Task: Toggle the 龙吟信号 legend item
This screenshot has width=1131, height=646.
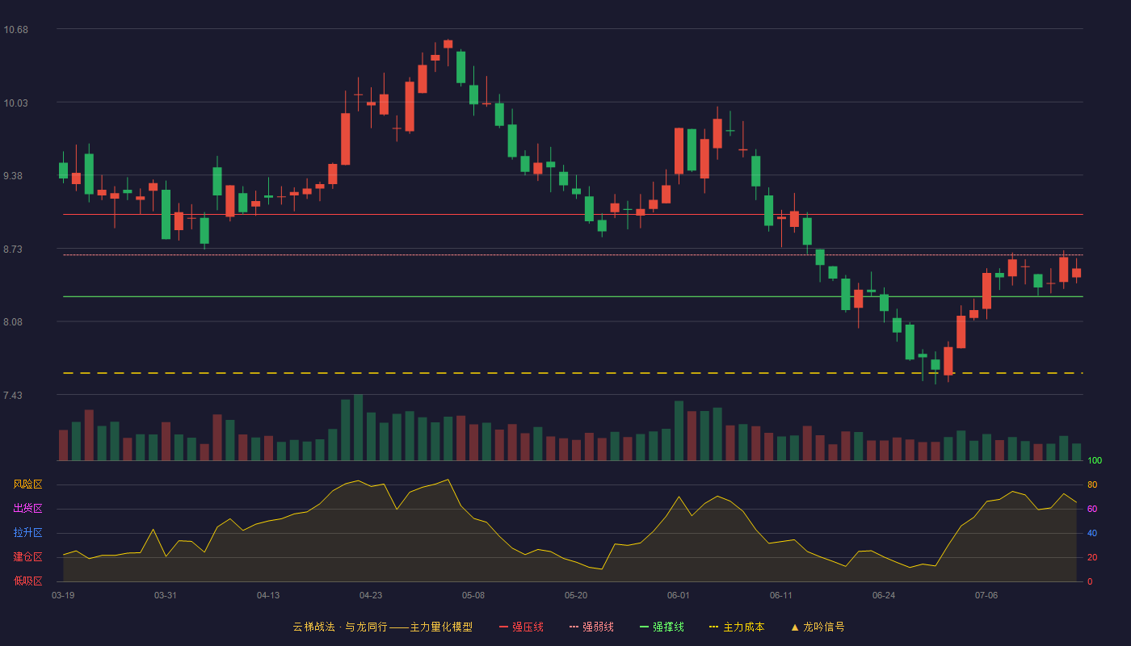Action: pyautogui.click(x=818, y=627)
